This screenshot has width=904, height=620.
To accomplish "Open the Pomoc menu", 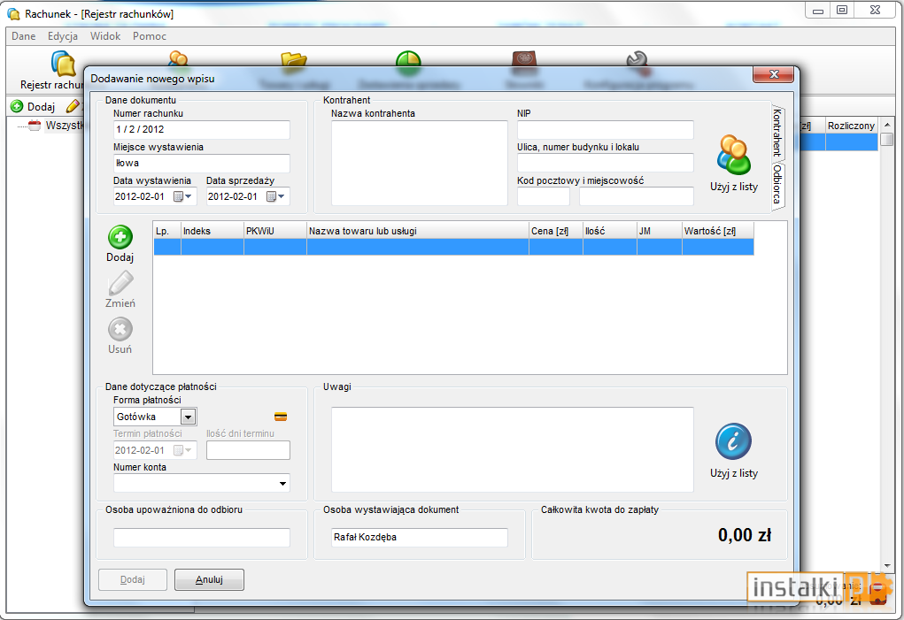I will tap(150, 35).
